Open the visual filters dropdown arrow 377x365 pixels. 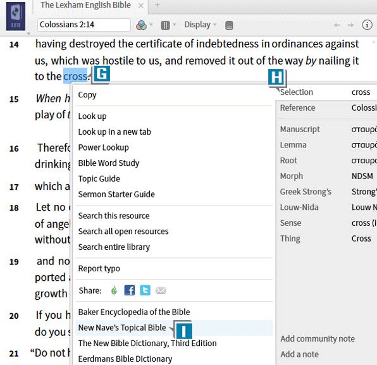151,25
